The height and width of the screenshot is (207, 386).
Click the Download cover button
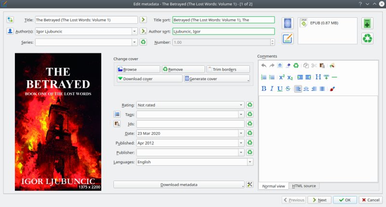(149, 79)
